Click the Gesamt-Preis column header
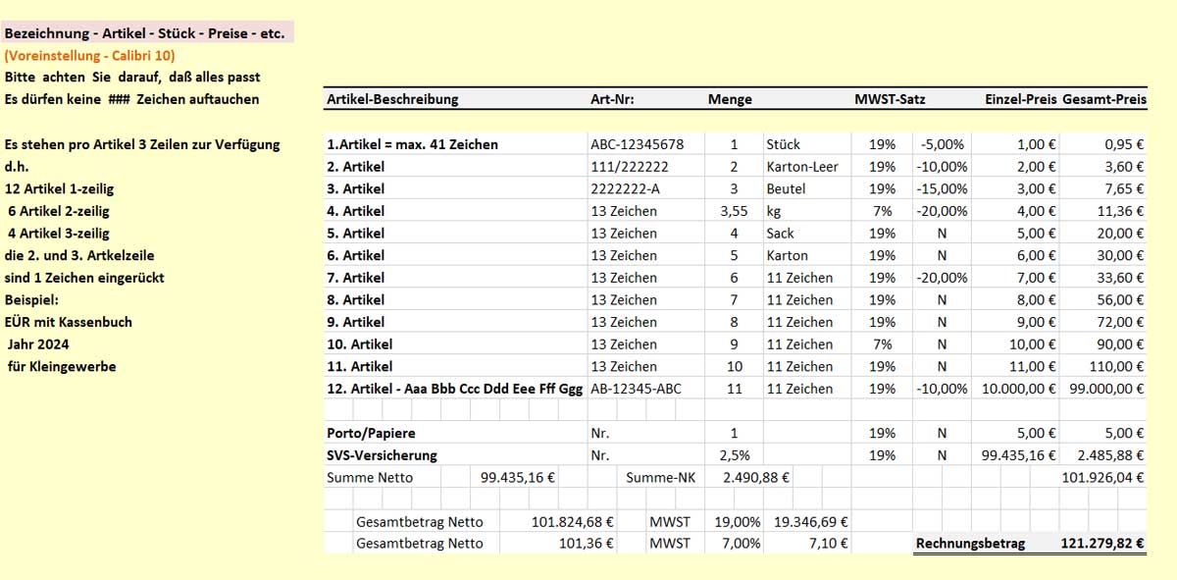The image size is (1177, 580). pyautogui.click(x=1104, y=99)
